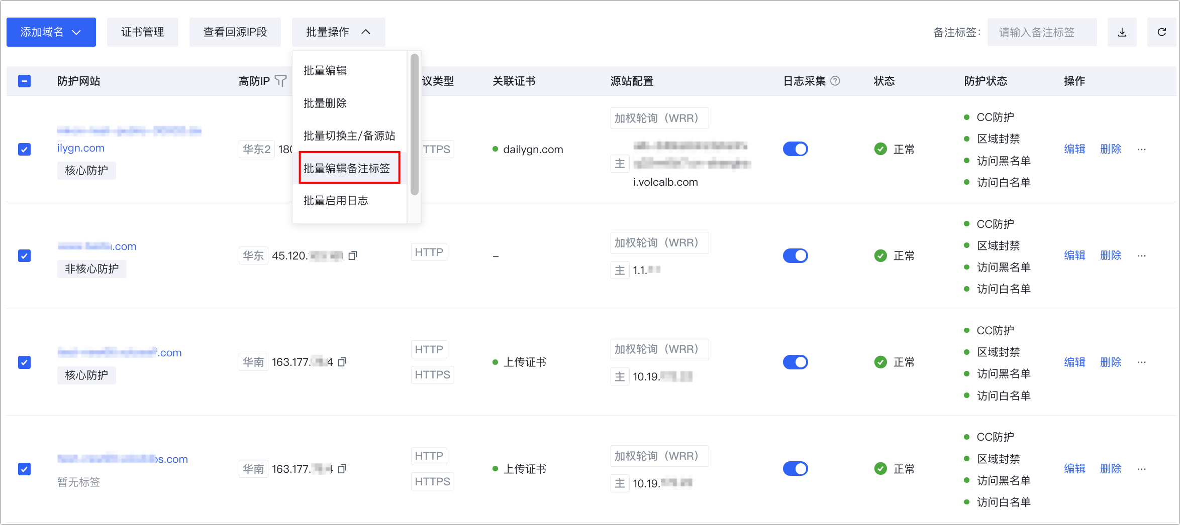Image resolution: width=1180 pixels, height=525 pixels.
Task: Click green 正常 status icon in 非核心防护 row
Action: point(880,255)
